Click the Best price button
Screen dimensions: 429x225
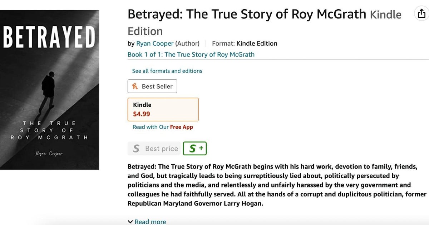[154, 148]
